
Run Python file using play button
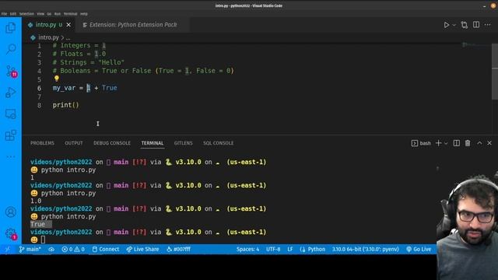(446, 25)
